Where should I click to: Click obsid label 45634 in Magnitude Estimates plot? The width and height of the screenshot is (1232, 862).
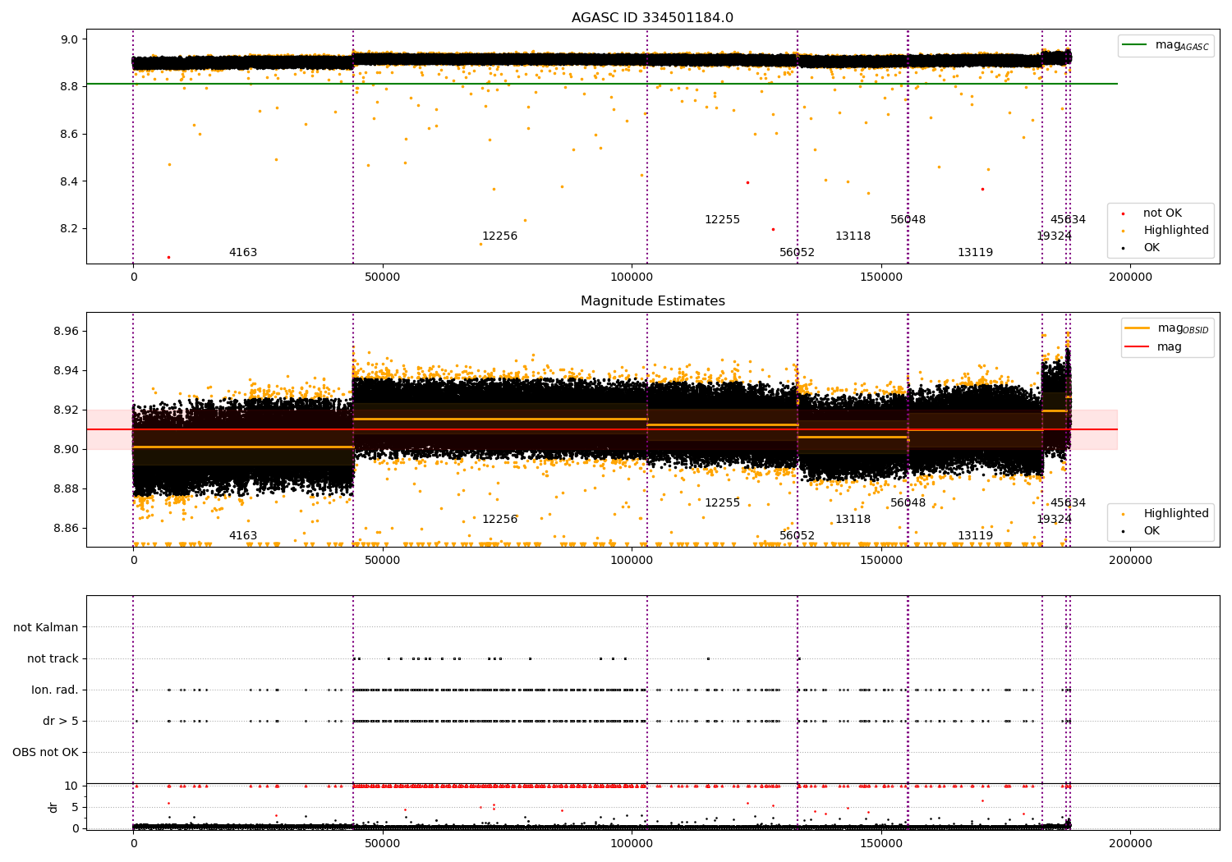point(1068,503)
